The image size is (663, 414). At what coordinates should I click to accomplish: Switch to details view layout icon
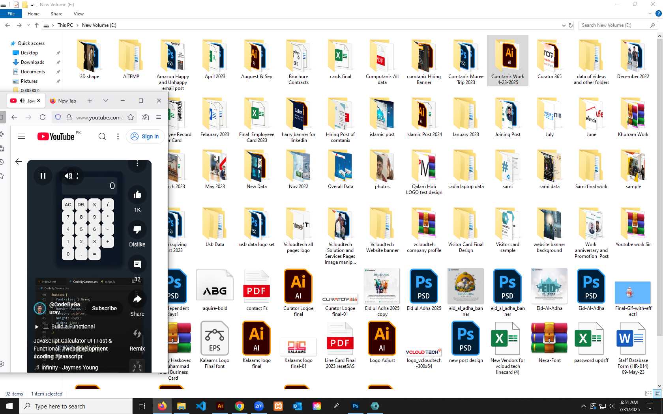[648, 393]
